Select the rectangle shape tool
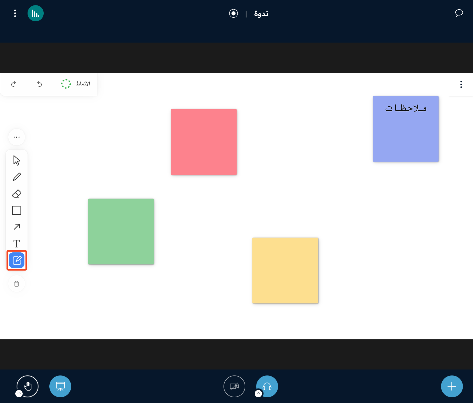 point(17,210)
